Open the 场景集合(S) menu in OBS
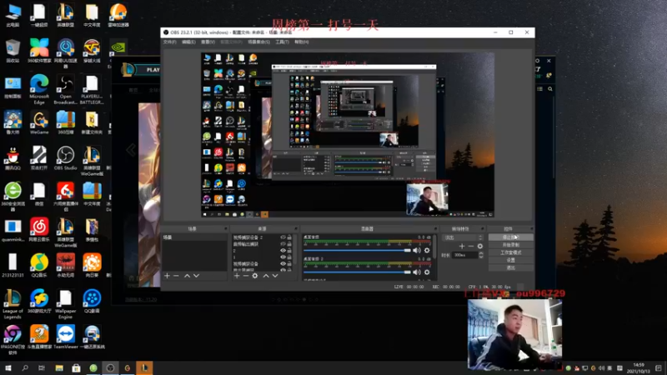The height and width of the screenshot is (375, 667). pyautogui.click(x=258, y=42)
